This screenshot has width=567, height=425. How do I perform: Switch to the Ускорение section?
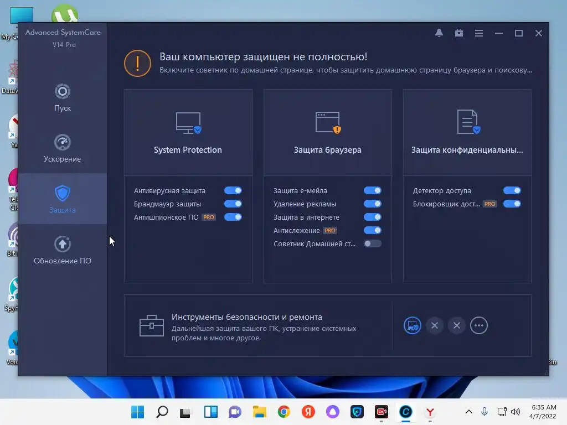62,148
